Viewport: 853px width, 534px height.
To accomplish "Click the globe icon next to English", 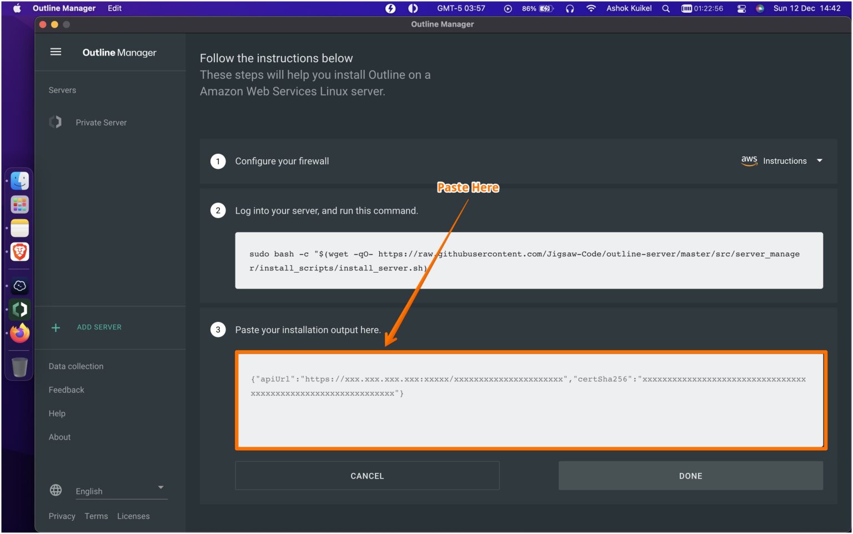I will coord(56,490).
